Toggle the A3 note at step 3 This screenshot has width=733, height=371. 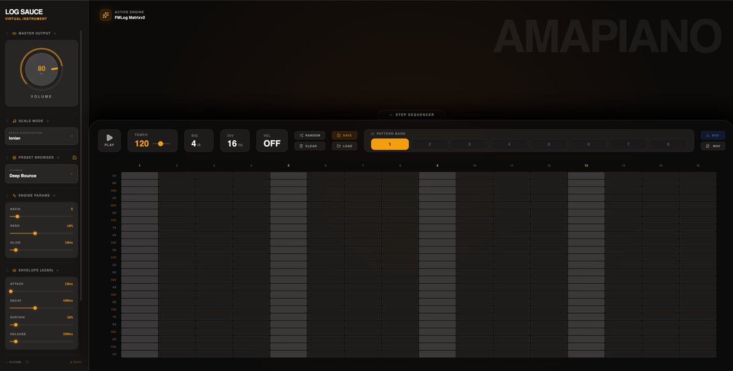[x=214, y=198]
